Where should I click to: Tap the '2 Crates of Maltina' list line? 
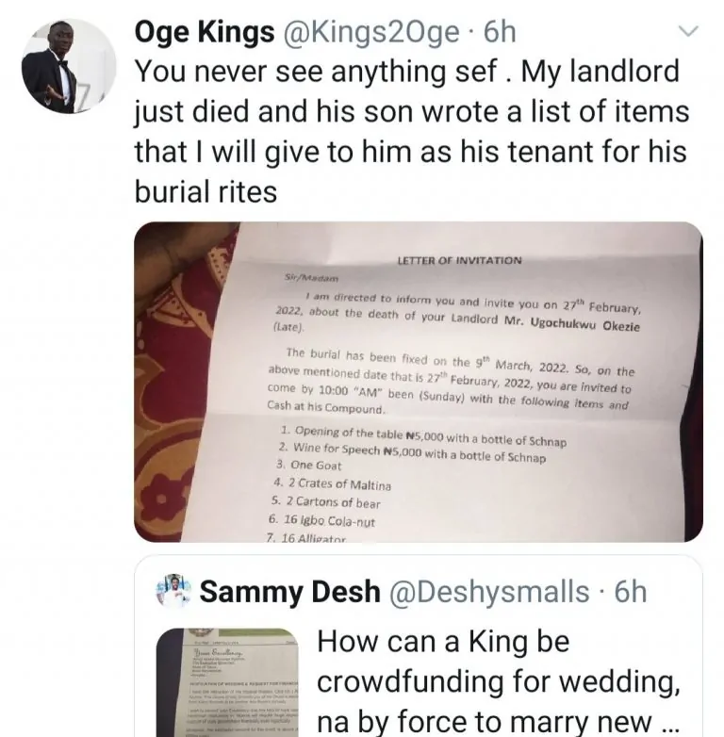click(x=330, y=483)
